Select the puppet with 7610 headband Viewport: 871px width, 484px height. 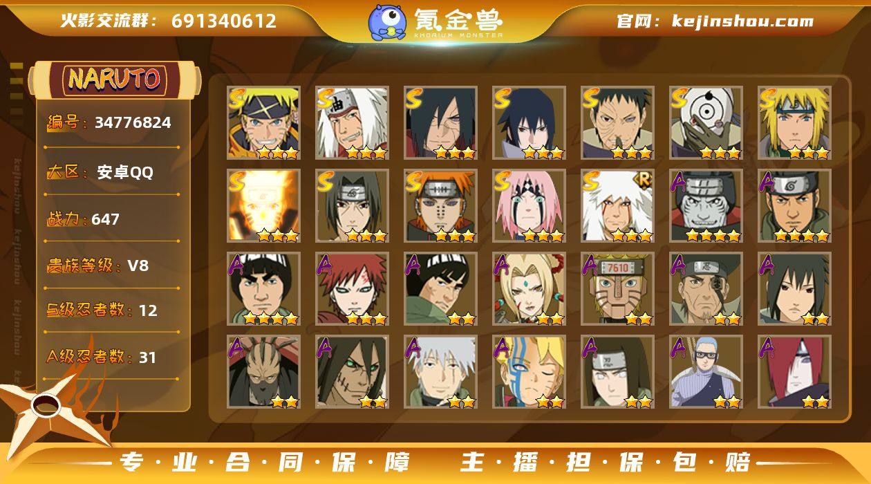click(617, 288)
